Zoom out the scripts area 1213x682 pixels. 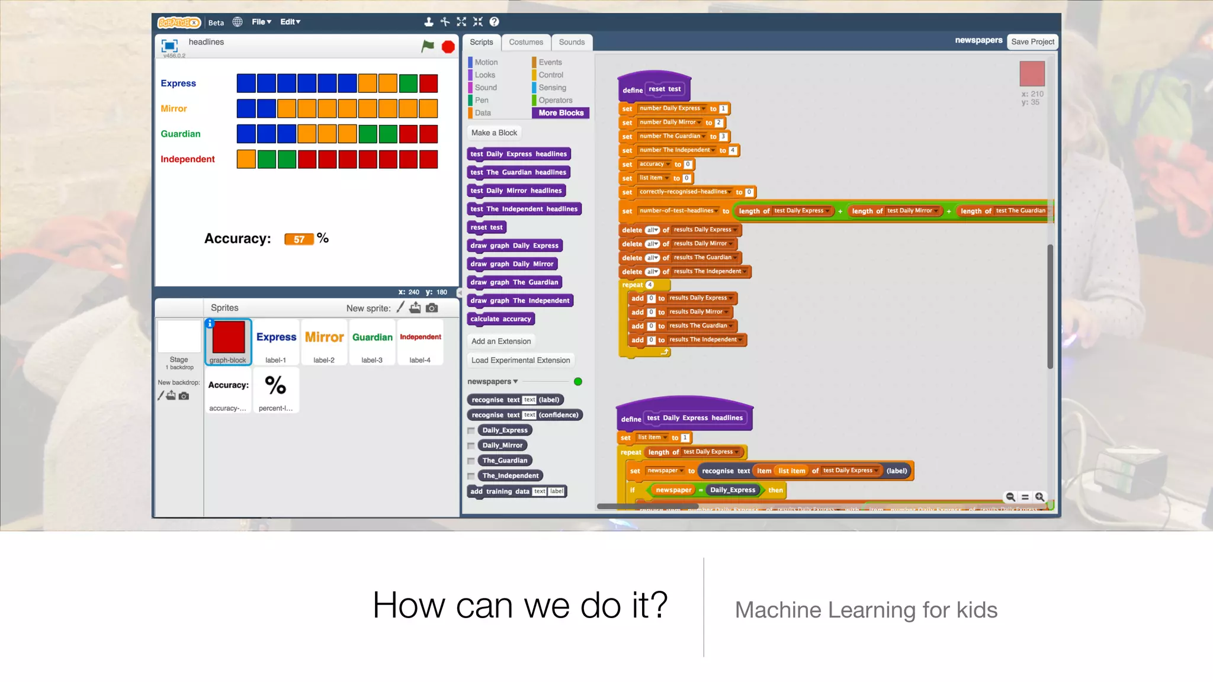pyautogui.click(x=1010, y=497)
